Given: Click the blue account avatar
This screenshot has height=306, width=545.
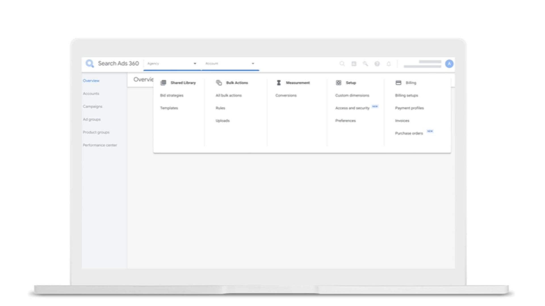Looking at the screenshot, I should point(449,64).
